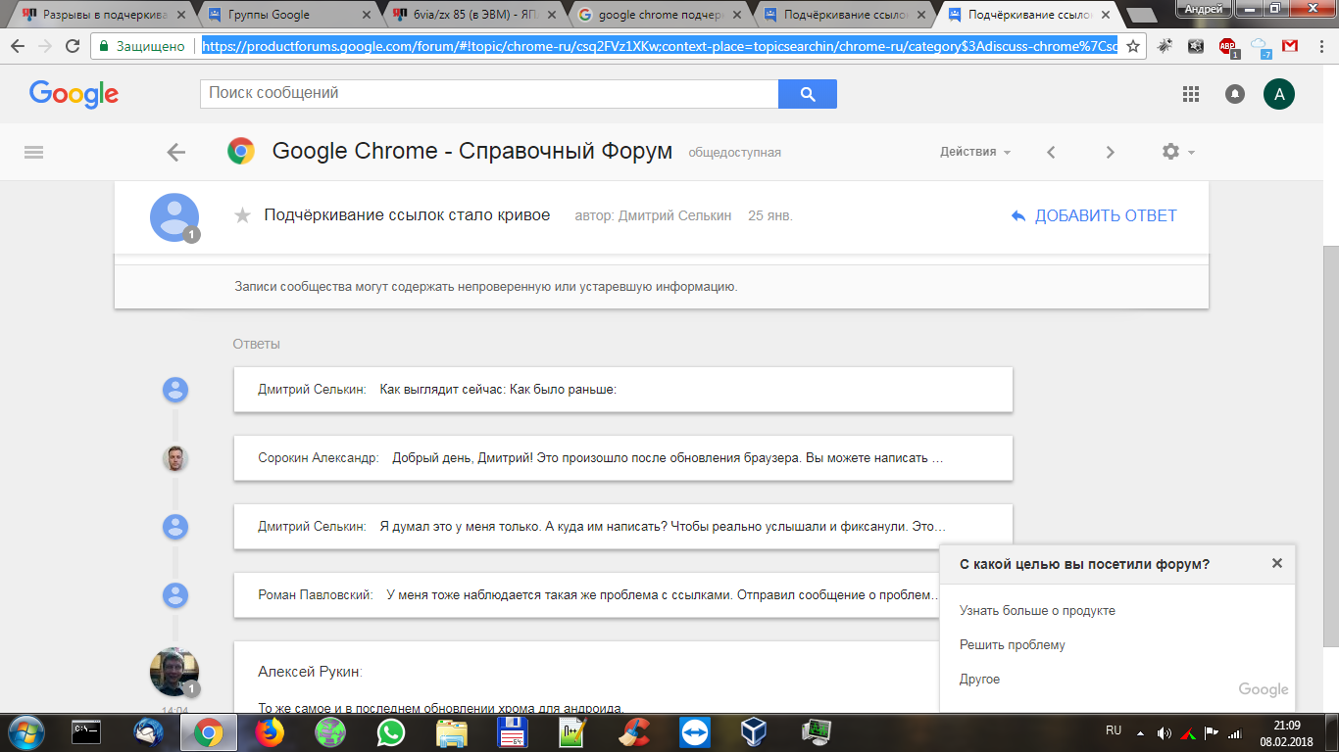The height and width of the screenshot is (752, 1339).
Task: Close the forum survey popup
Action: 1276,563
